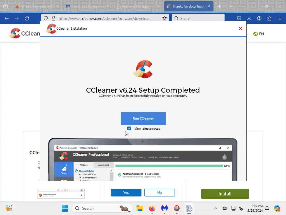Click the display network tray icon
The image size is (286, 215).
click(x=234, y=208)
